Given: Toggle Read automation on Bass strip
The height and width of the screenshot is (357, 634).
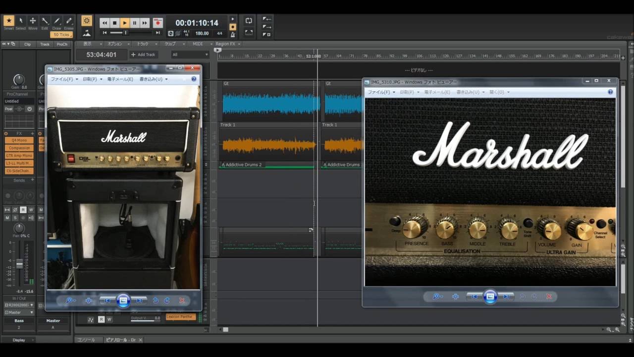Looking at the screenshot, I should pyautogui.click(x=23, y=210).
